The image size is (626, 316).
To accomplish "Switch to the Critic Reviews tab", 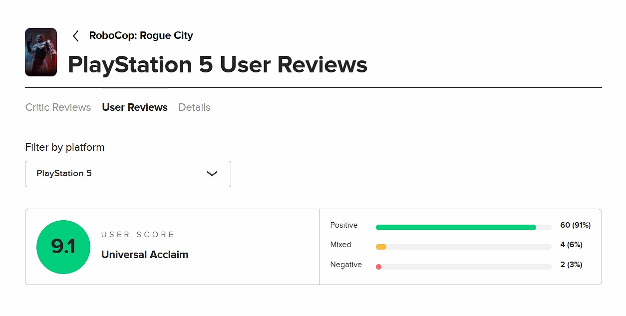I will click(58, 107).
